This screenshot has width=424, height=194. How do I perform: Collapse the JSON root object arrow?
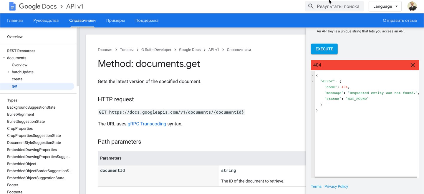pos(312,75)
